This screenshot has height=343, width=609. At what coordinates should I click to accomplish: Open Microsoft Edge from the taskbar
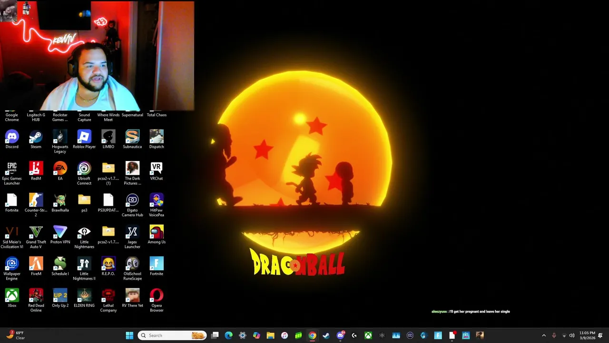(x=229, y=335)
